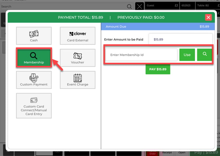Click the Enter Membership Id field
This screenshot has height=156, width=220.
(x=141, y=55)
